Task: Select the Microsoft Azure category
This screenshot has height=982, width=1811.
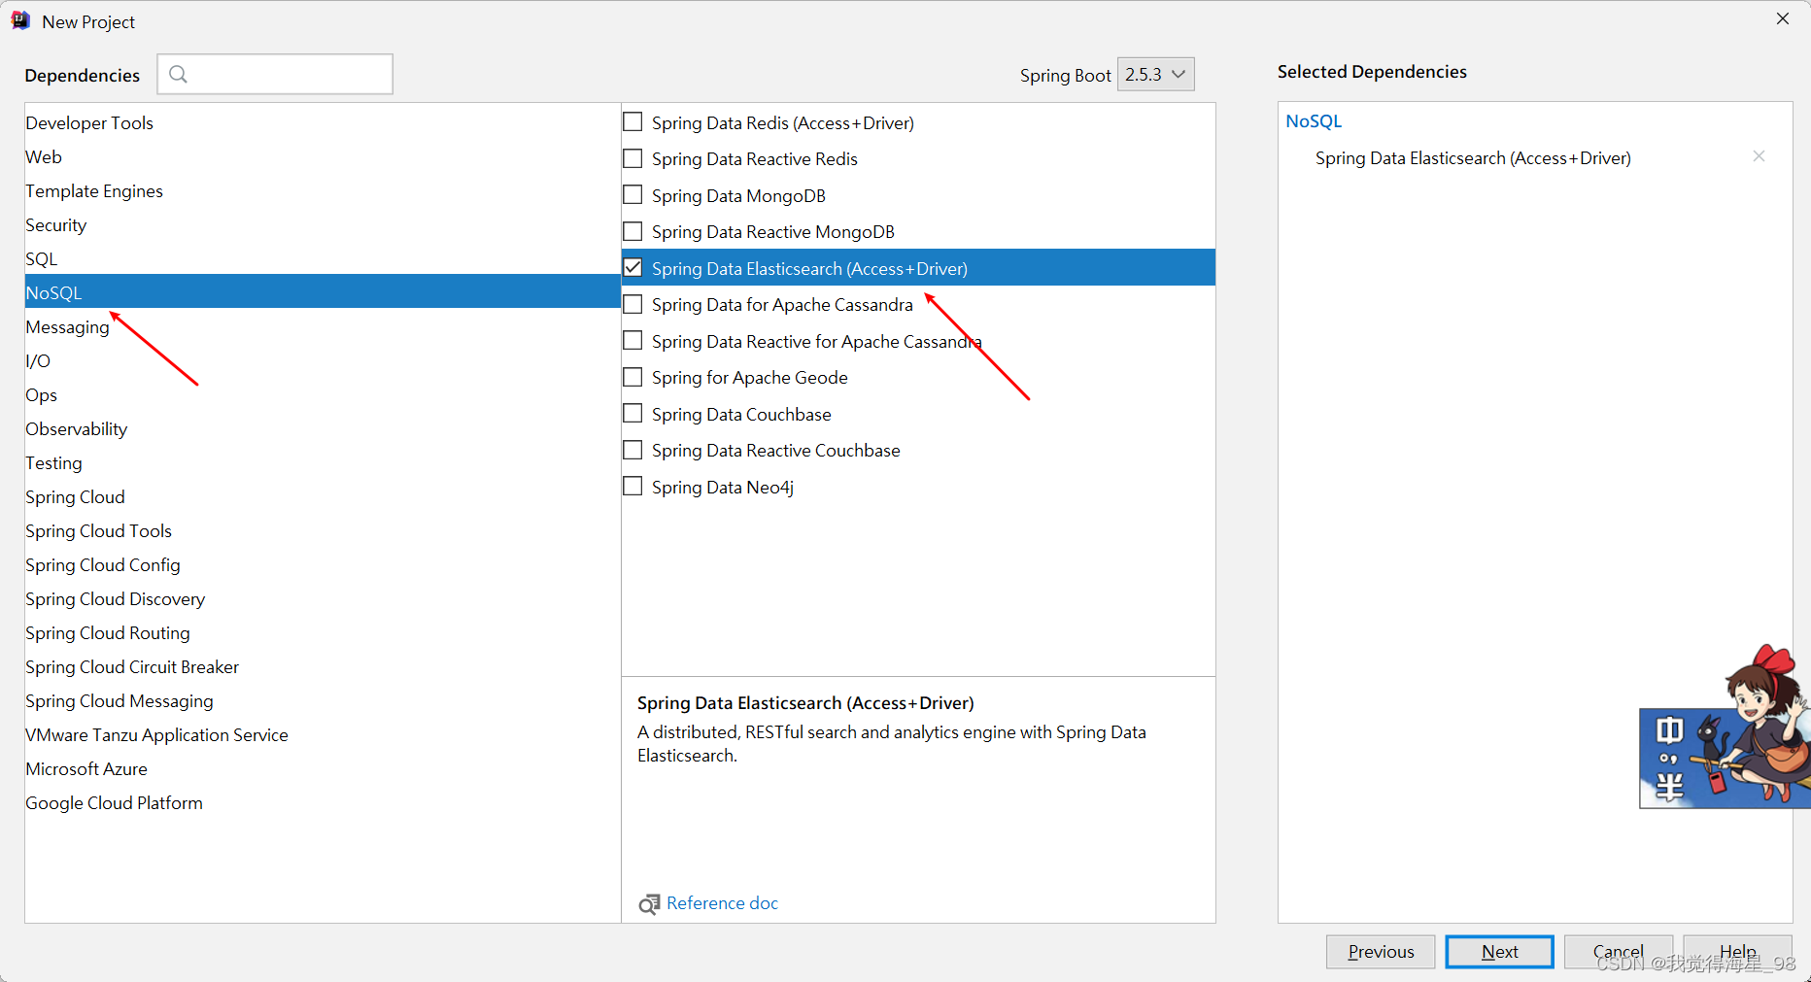Action: coord(323,768)
